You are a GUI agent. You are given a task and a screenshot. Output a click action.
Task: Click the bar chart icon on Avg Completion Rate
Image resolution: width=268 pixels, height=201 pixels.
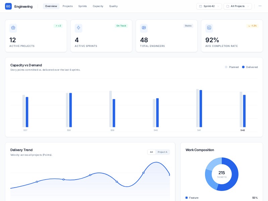tap(209, 28)
